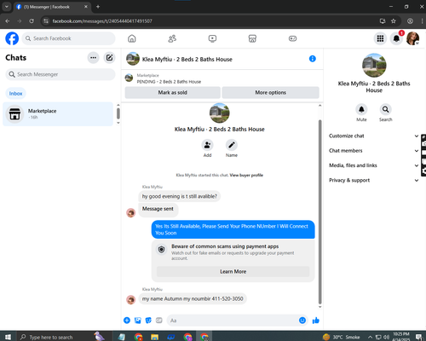Open the house listing thumbnail in right panel
The width and height of the screenshot is (426, 341).
pos(374,66)
